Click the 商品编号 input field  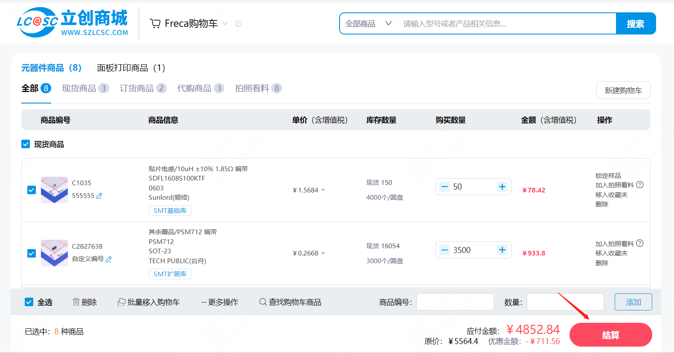(x=455, y=302)
